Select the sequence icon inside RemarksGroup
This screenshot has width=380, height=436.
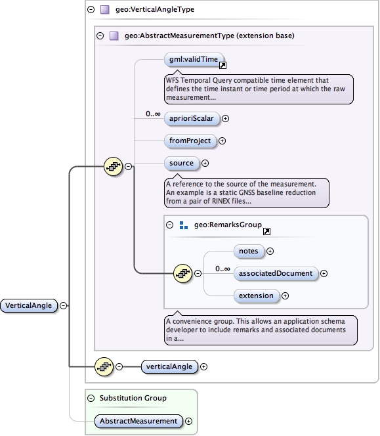coord(182,273)
